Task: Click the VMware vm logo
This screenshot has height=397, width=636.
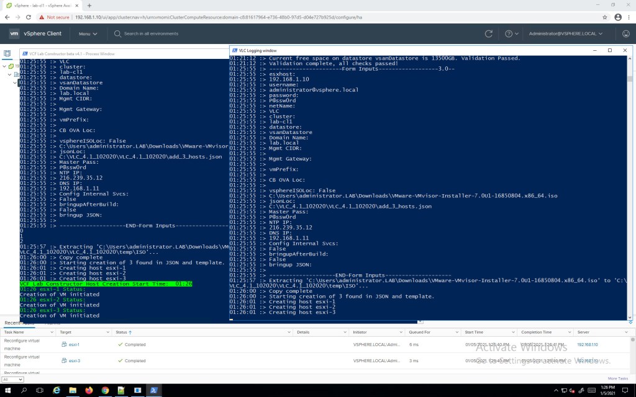Action: pos(14,33)
